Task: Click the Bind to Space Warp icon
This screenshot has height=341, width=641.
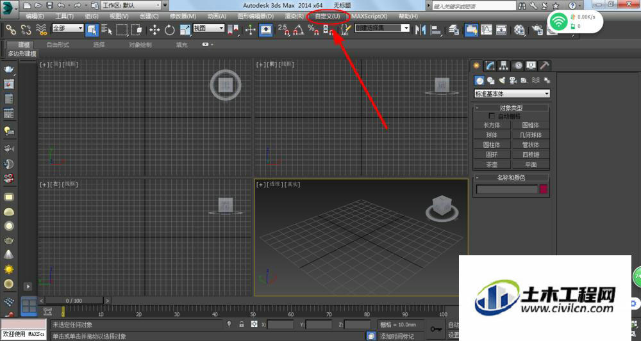Action: point(41,30)
